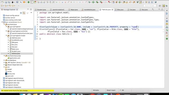Switch to the Java perspective icon
Image resolution: width=169 pixels, height=95 pixels.
(163, 6)
